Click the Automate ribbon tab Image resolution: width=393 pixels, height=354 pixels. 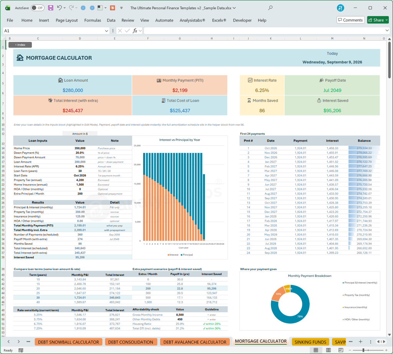(x=164, y=20)
